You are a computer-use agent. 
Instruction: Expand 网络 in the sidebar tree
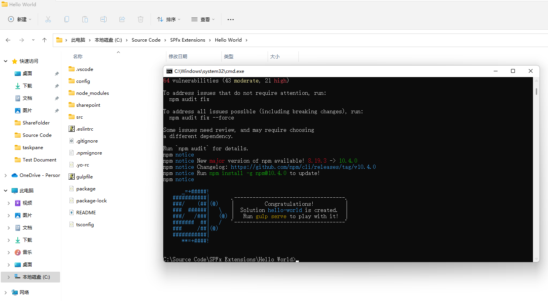(5, 292)
